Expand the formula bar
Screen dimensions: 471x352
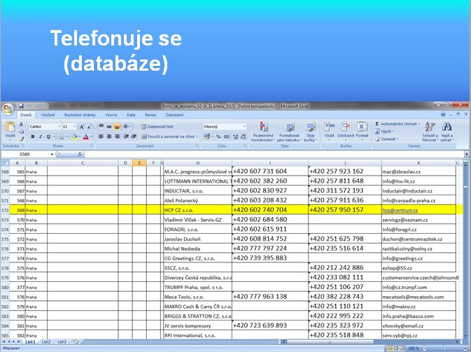(466, 154)
